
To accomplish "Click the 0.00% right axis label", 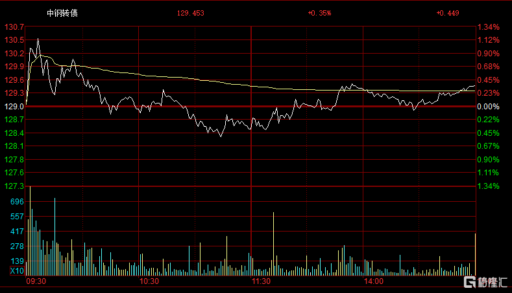I will tap(489, 107).
